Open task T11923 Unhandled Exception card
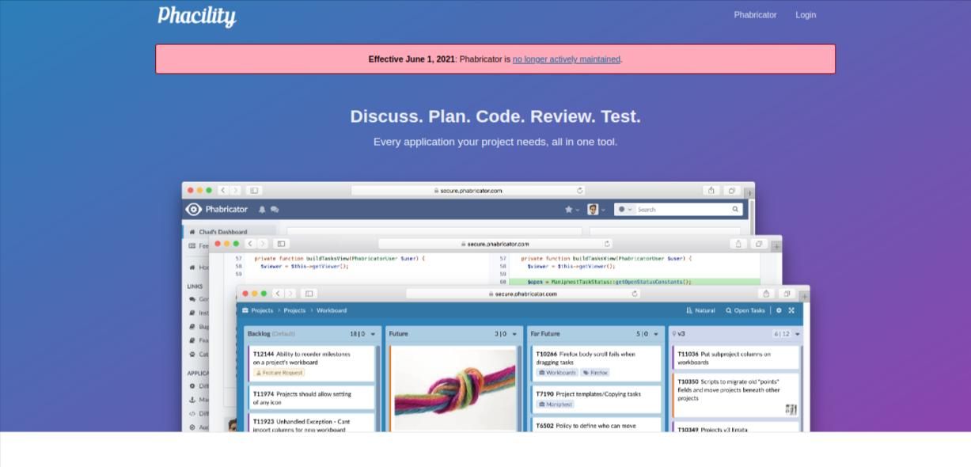This screenshot has width=971, height=467. click(311, 423)
